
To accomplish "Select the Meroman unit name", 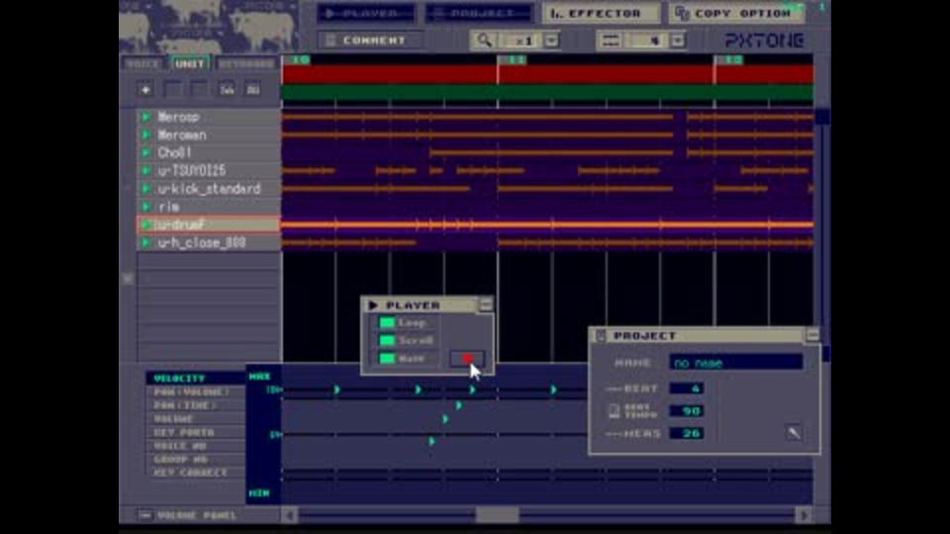I will (x=182, y=135).
